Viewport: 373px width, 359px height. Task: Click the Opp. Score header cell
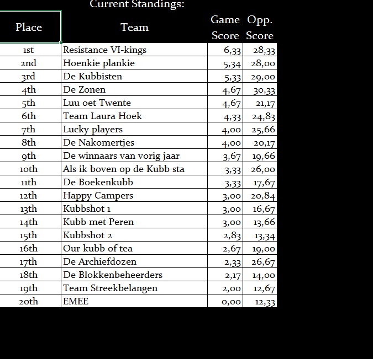(260, 28)
